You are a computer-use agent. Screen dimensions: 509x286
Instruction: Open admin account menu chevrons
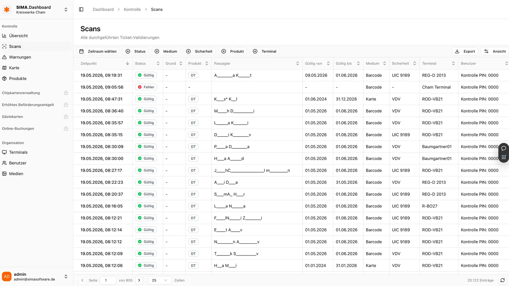coord(66,276)
